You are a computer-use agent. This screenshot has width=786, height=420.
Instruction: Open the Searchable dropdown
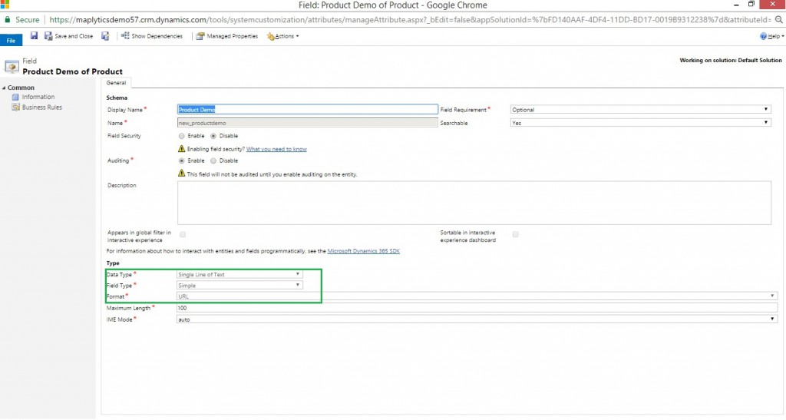(x=641, y=123)
